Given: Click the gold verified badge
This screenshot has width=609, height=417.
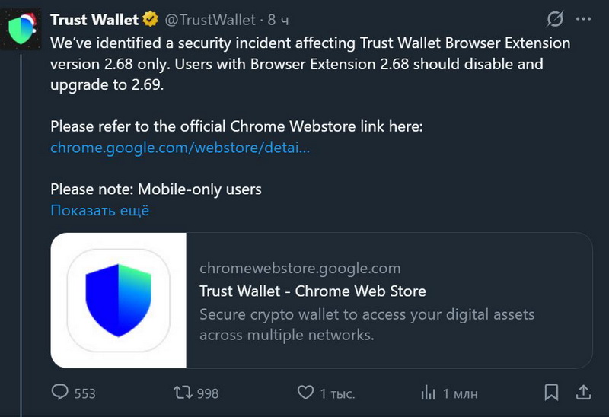Looking at the screenshot, I should click(x=152, y=20).
